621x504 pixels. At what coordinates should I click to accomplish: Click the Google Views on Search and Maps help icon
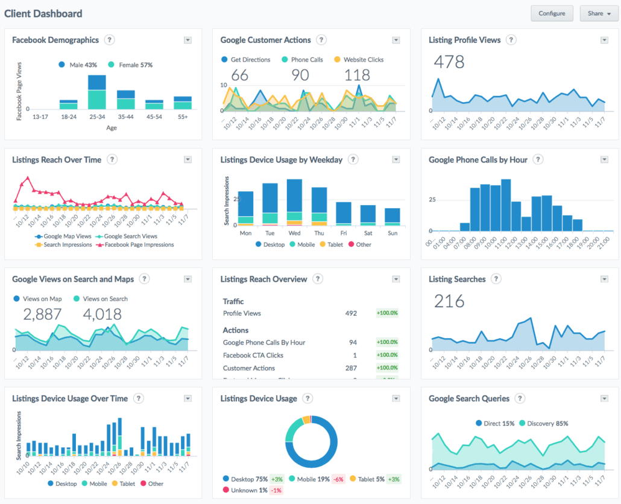tap(144, 279)
